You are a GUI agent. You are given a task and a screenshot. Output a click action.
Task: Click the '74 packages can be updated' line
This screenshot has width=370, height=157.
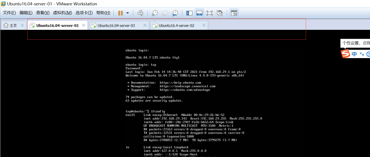tap(150, 97)
